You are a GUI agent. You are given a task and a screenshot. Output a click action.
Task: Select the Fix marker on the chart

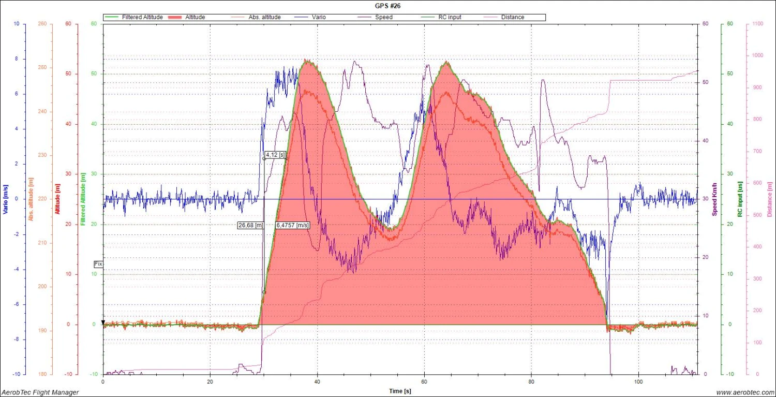pyautogui.click(x=98, y=264)
